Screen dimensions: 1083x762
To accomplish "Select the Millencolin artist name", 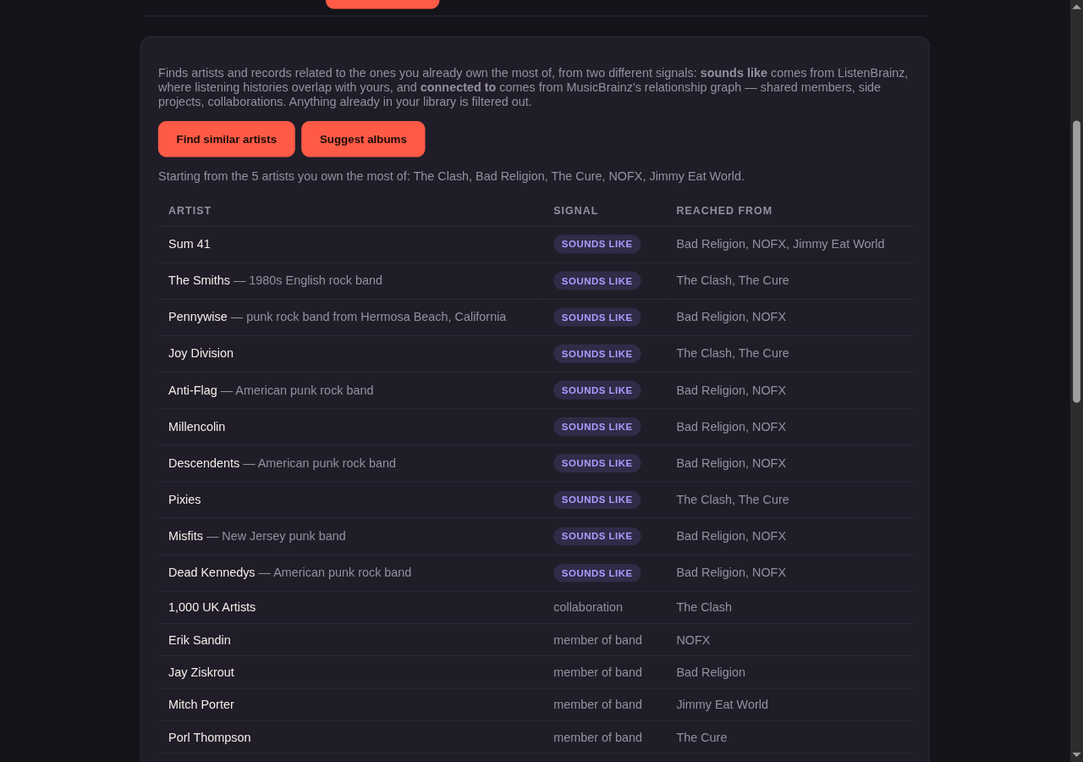I will pos(196,427).
